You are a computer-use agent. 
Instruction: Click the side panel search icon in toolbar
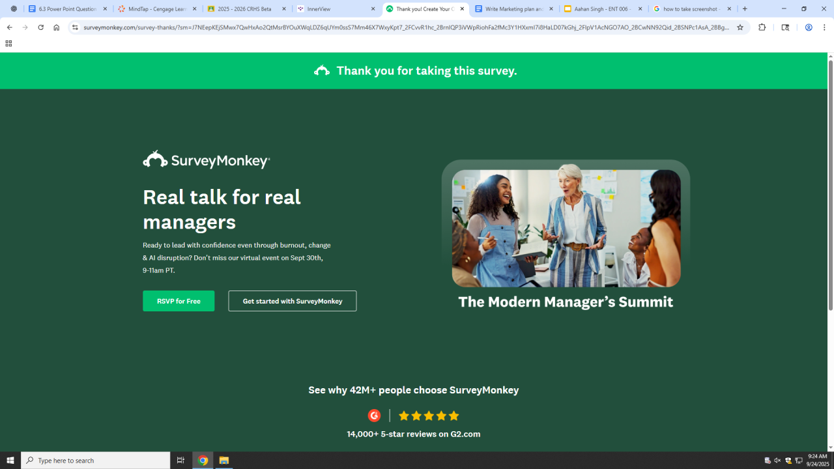(785, 27)
